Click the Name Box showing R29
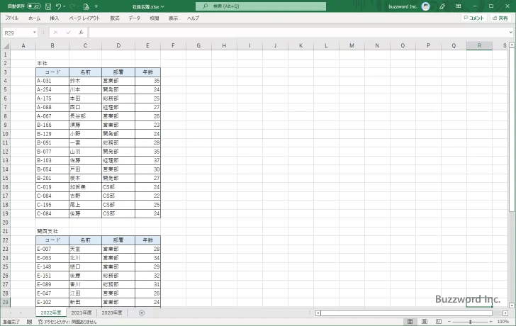 click(17, 33)
